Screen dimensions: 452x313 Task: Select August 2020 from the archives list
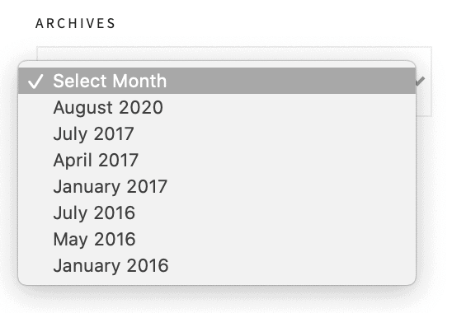coord(217,107)
